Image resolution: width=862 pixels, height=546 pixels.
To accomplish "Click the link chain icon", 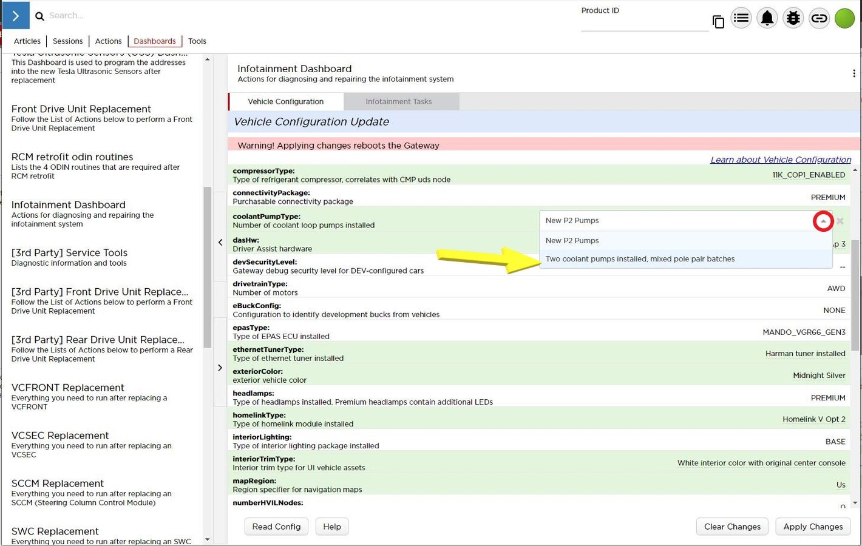I will click(819, 18).
